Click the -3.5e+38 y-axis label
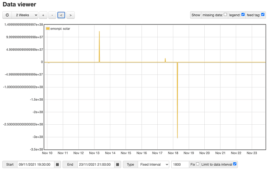The width and height of the screenshot is (268, 170). 37,149
